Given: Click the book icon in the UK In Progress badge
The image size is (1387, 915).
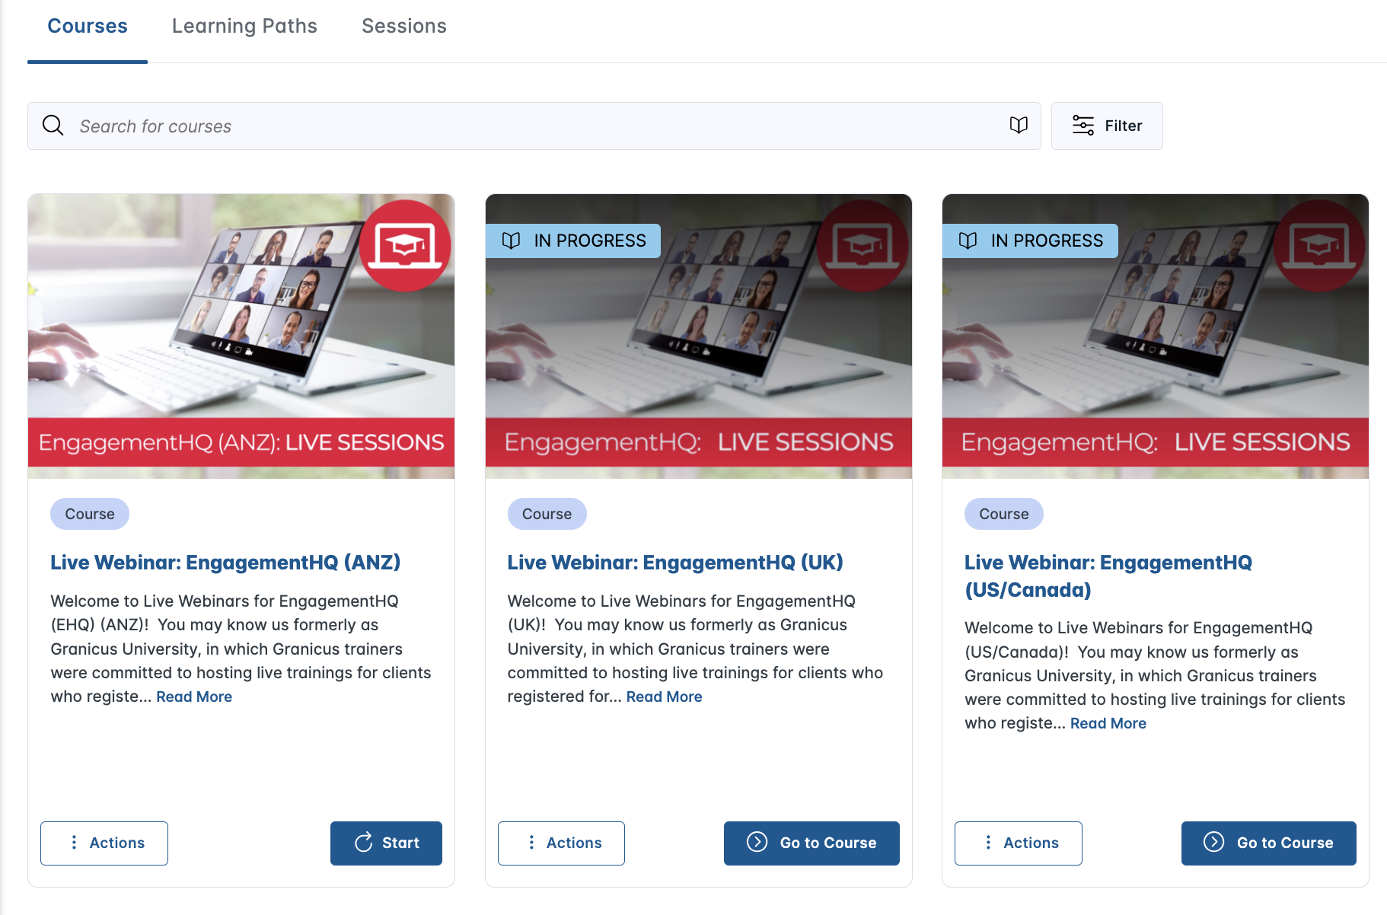Looking at the screenshot, I should [x=512, y=240].
